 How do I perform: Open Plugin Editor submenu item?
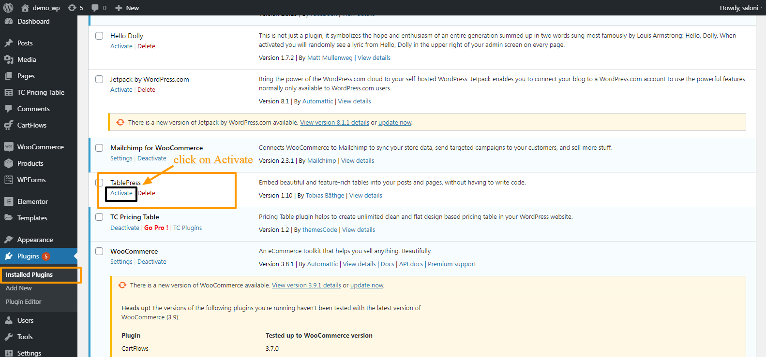pyautogui.click(x=24, y=301)
